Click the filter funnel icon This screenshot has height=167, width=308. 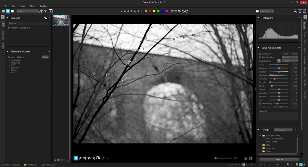coord(45,11)
